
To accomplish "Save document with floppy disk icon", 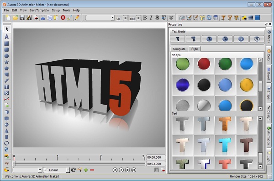I will click(22, 18).
